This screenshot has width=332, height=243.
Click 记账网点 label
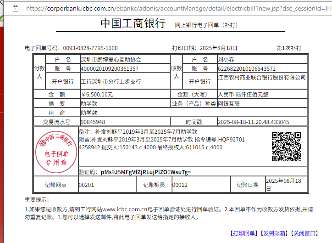click(x=56, y=185)
